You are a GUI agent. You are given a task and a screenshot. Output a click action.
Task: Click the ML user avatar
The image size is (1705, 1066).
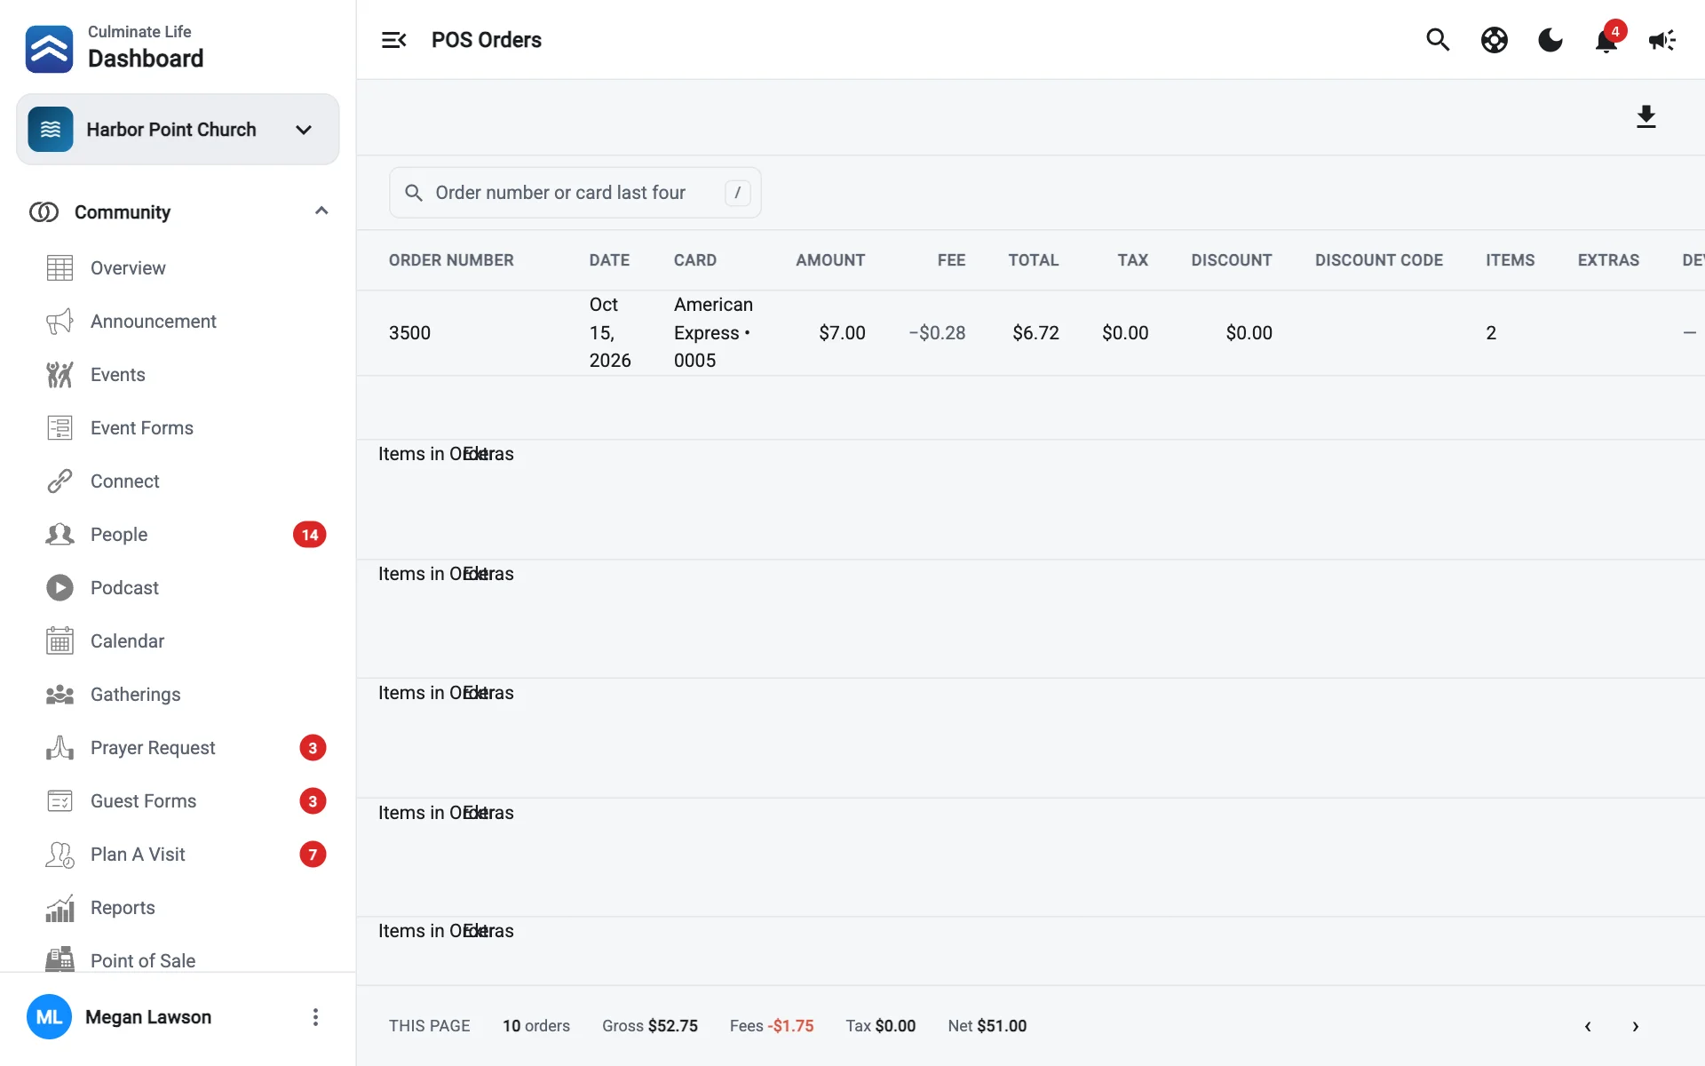pos(49,1017)
